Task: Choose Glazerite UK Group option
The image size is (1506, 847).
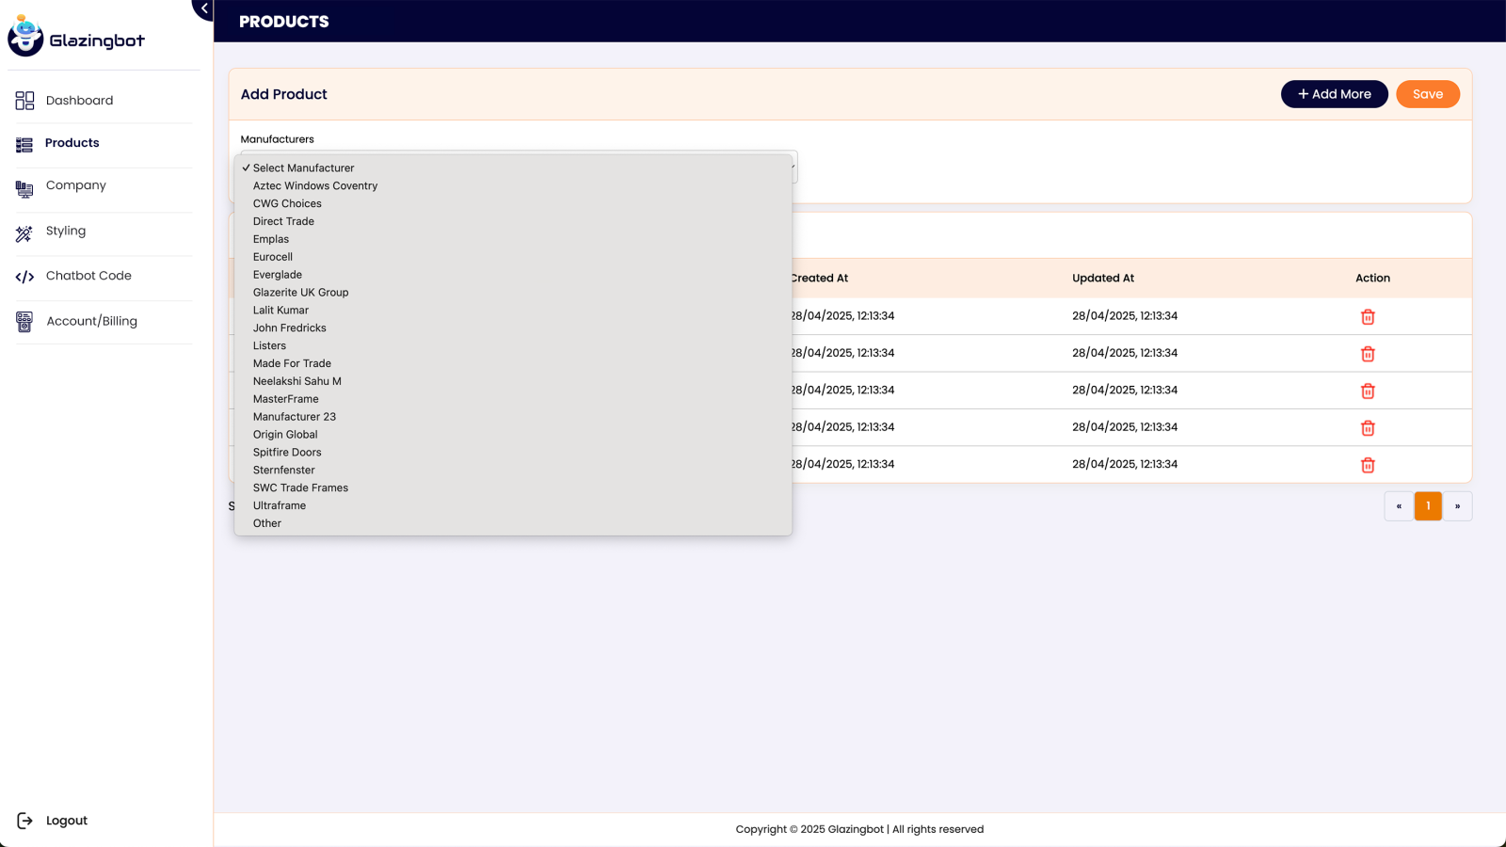Action: coord(300,293)
